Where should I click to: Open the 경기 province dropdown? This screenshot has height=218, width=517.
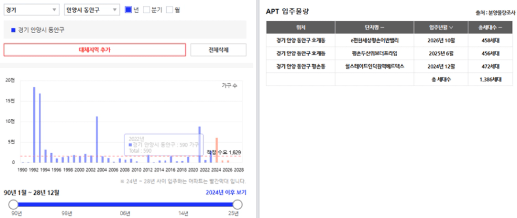[x=32, y=10]
